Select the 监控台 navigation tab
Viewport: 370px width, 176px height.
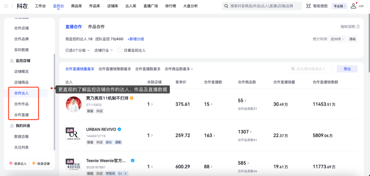pyautogui.click(x=58, y=6)
